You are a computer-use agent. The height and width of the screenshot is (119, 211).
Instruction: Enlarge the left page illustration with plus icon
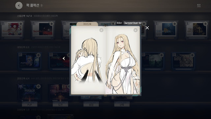[x=101, y=30]
